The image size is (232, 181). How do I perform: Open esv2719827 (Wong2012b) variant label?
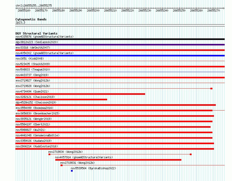(33, 80)
